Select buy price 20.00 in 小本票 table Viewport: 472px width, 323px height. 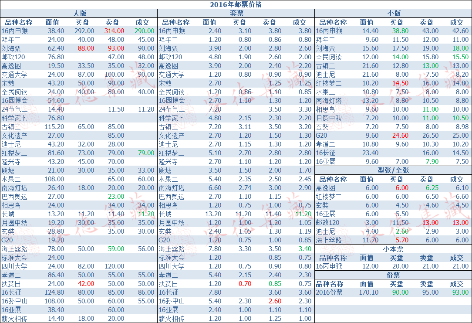click(400, 266)
